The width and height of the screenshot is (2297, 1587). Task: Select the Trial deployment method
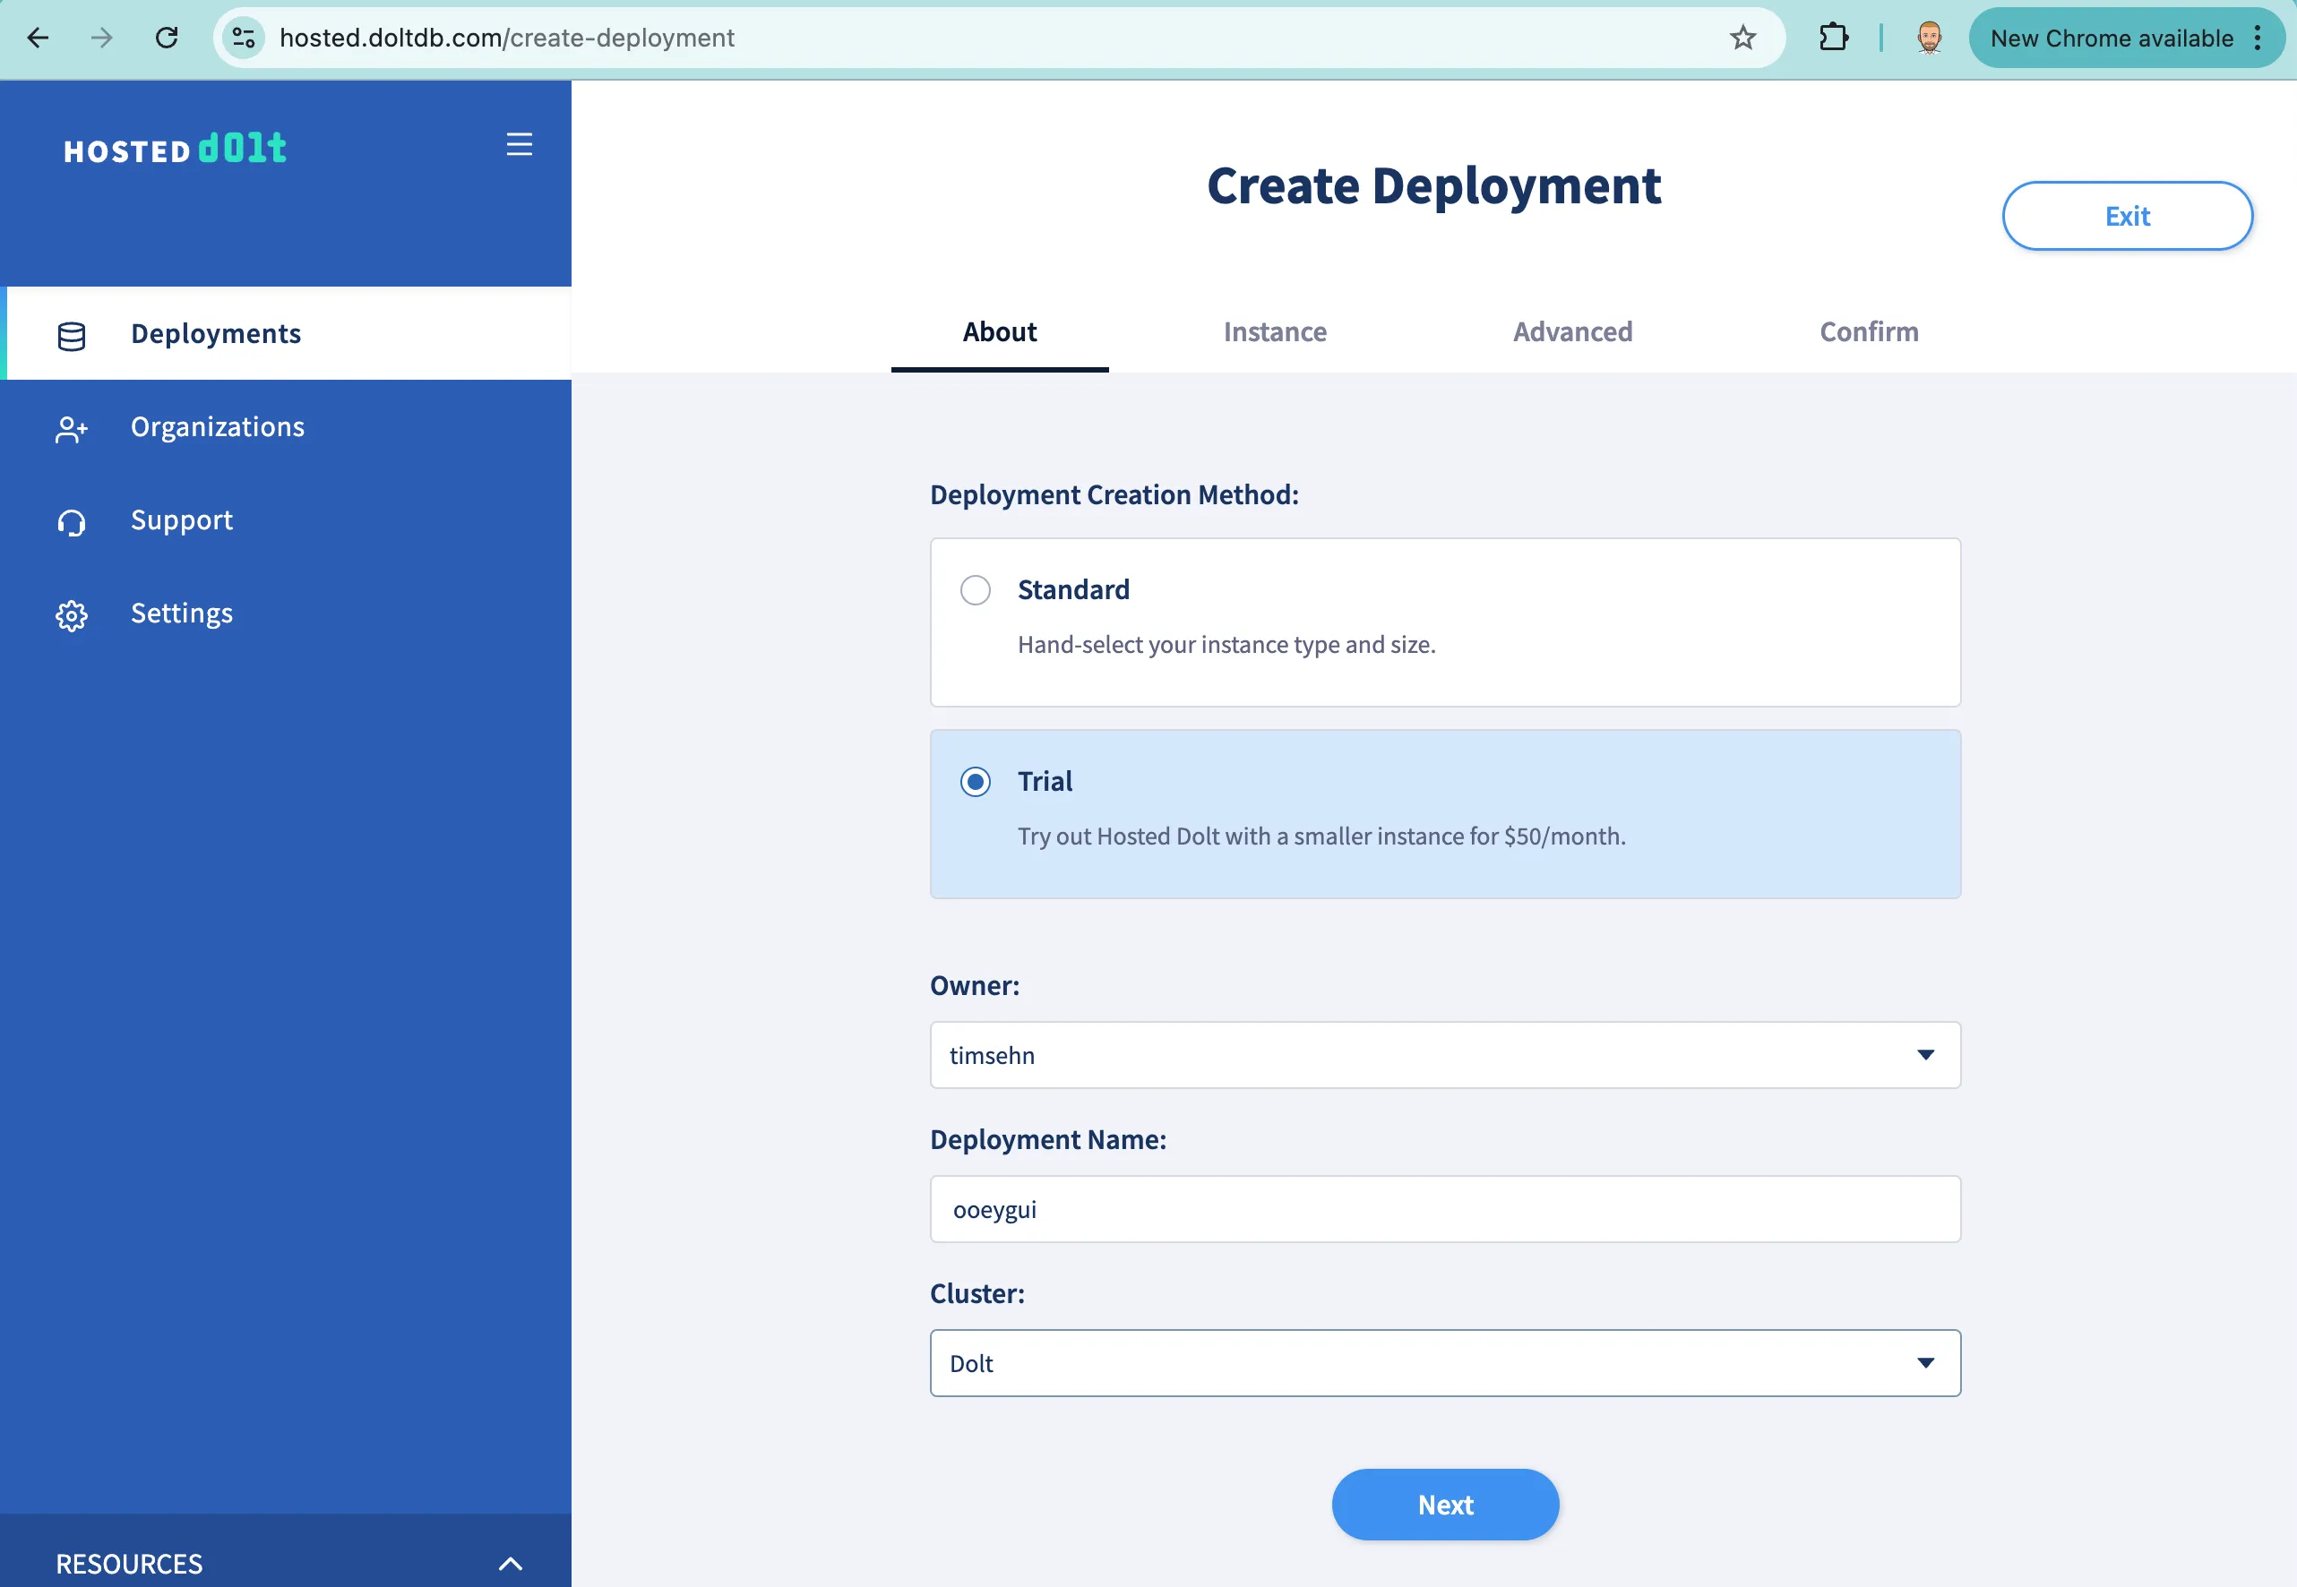coord(976,782)
